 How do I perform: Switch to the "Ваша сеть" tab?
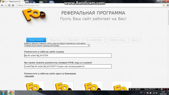[55, 40]
